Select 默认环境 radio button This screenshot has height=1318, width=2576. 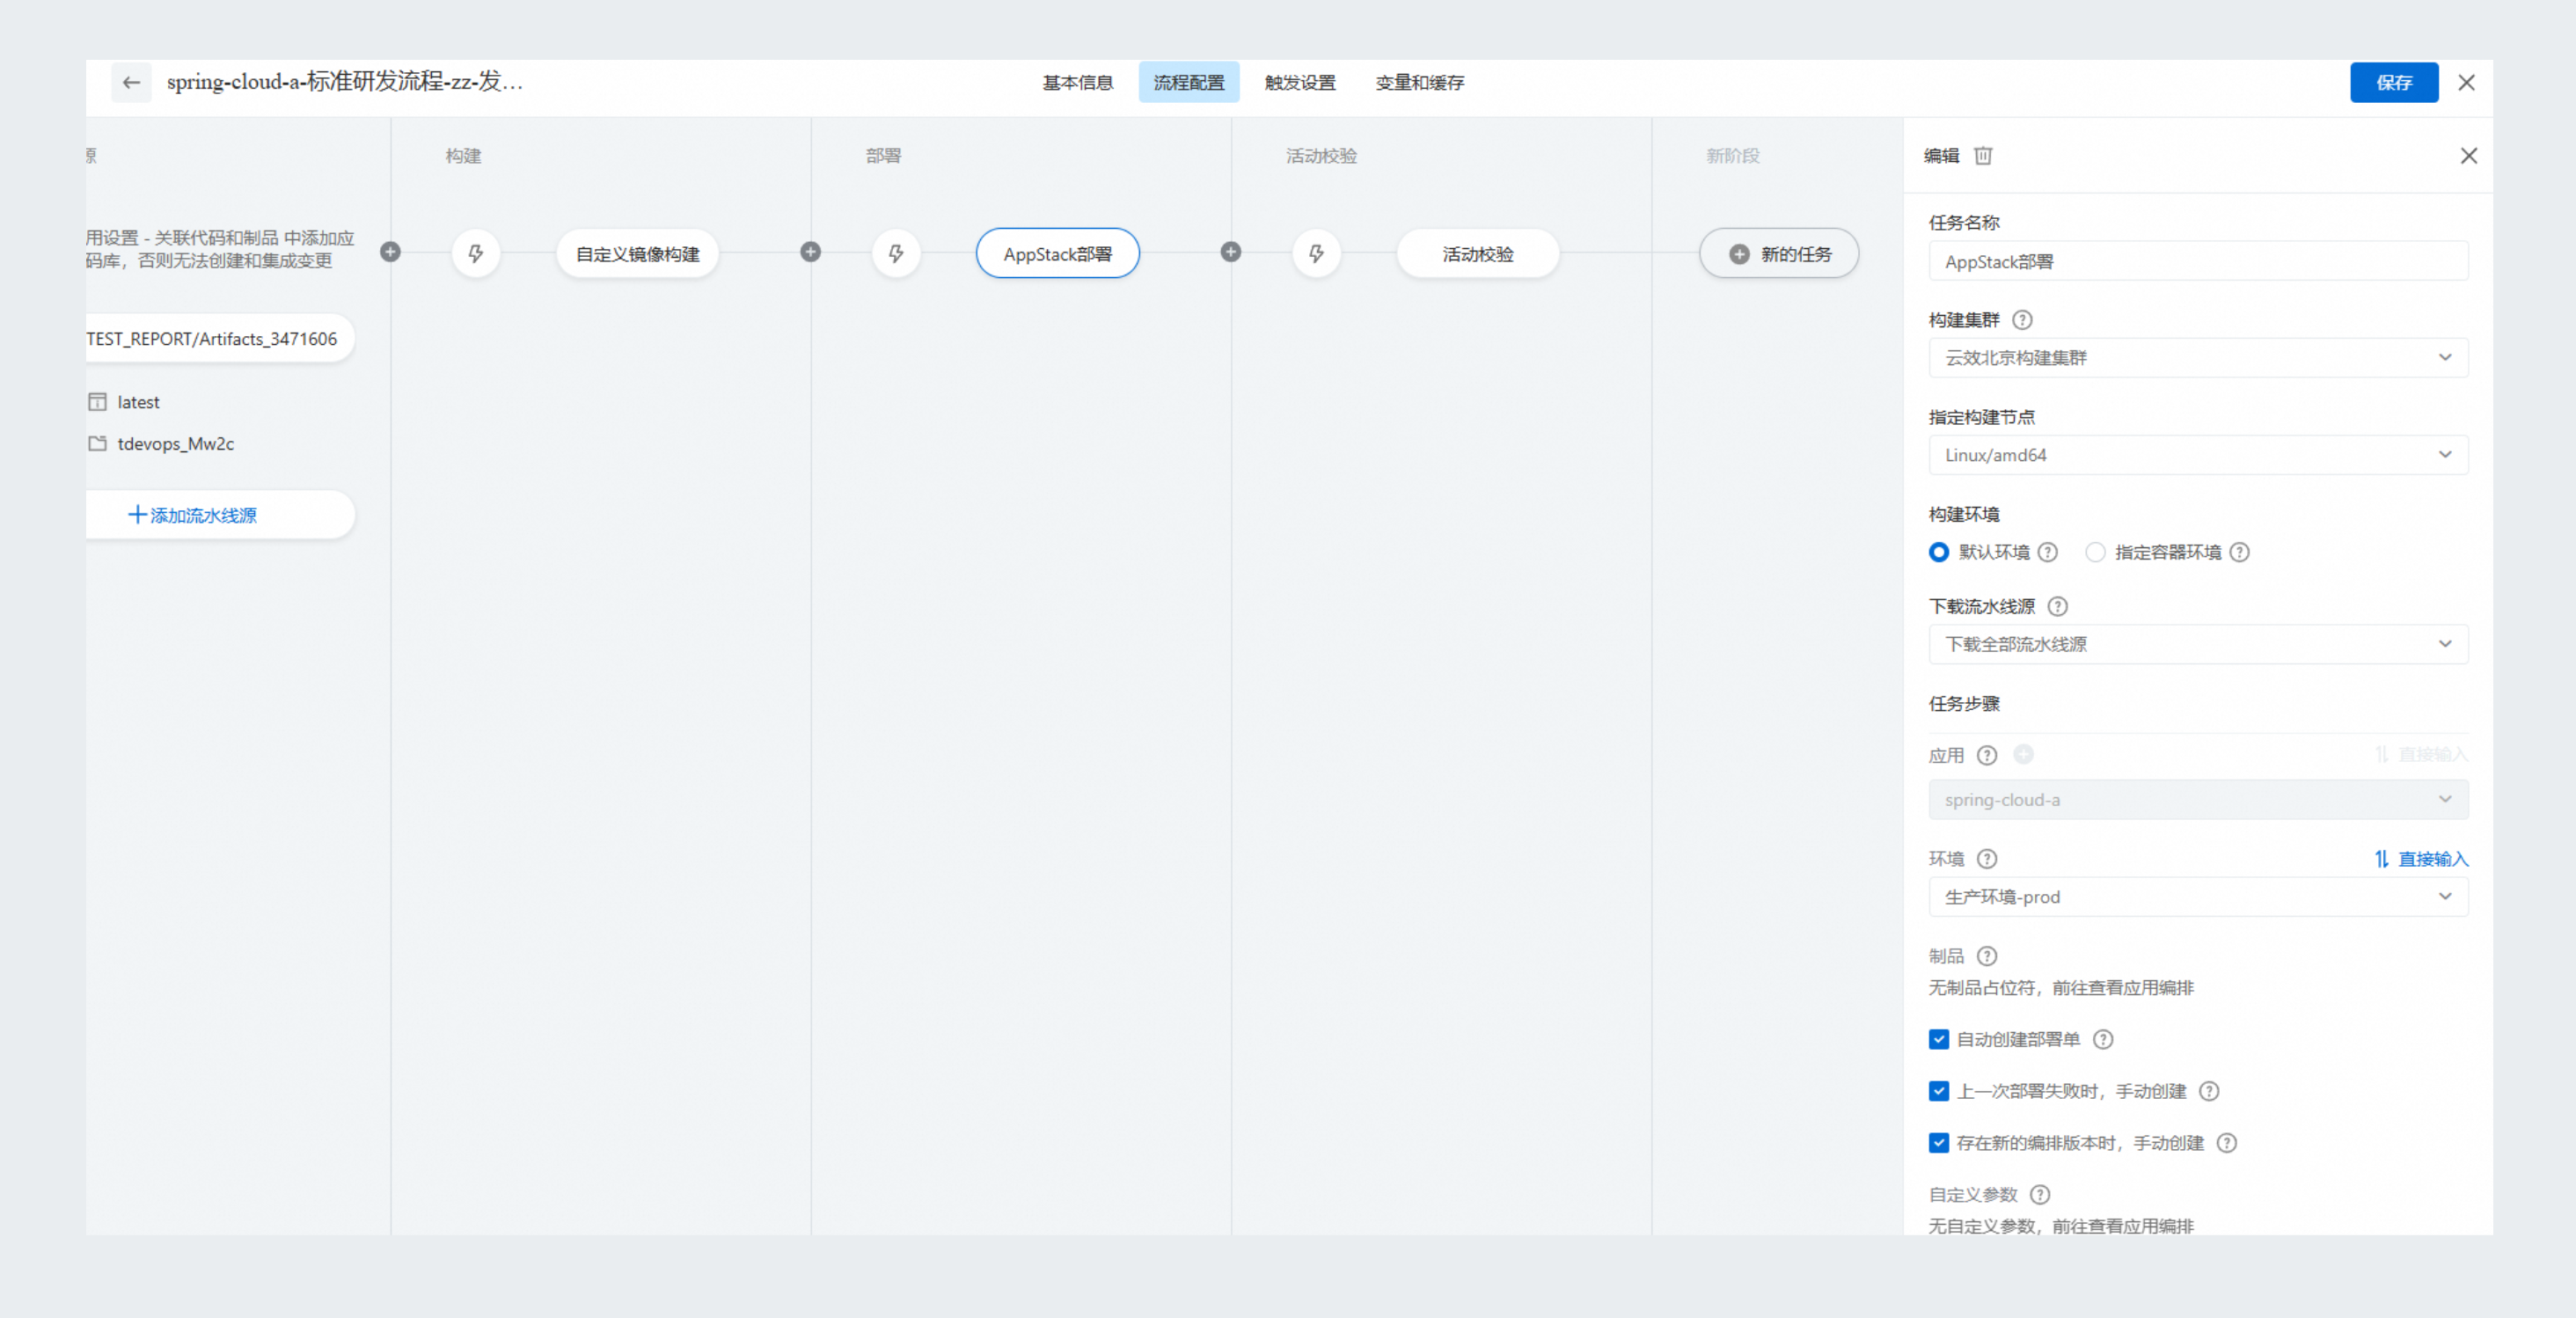pos(1939,552)
